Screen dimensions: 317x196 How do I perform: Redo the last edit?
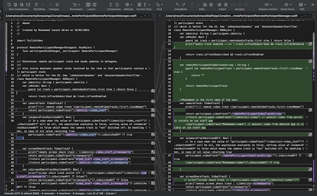(x=184, y=5)
